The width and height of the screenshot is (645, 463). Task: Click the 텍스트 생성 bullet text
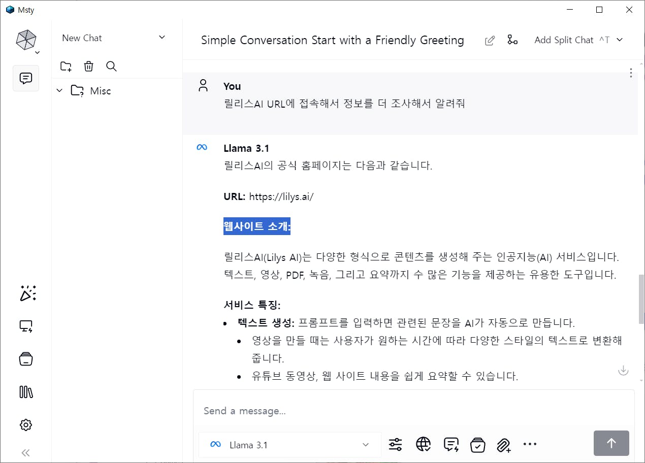click(266, 323)
